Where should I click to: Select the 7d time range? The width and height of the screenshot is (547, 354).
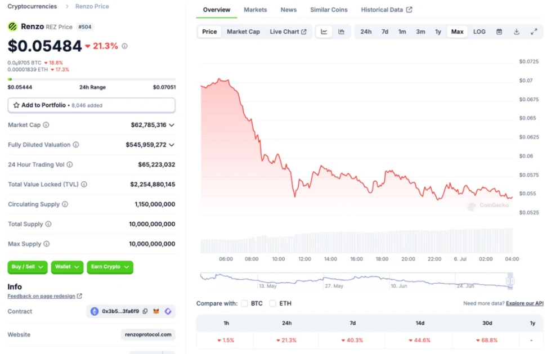pos(385,32)
